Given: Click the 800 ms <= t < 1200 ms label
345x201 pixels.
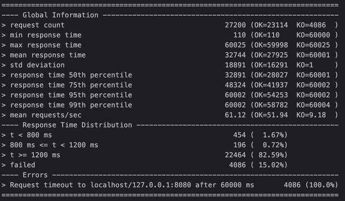Looking at the screenshot, I should click(x=54, y=145).
